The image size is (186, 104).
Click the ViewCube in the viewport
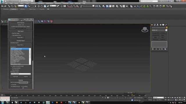[145, 29]
